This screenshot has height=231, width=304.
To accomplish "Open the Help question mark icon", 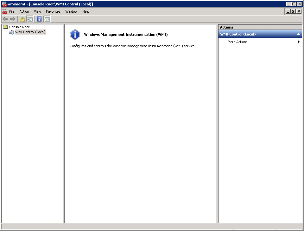I will click(39, 19).
